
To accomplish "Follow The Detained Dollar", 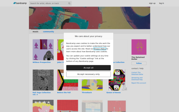I will (x=139, y=63).
